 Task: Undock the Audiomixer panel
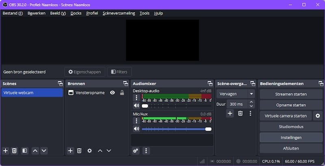click(x=210, y=83)
